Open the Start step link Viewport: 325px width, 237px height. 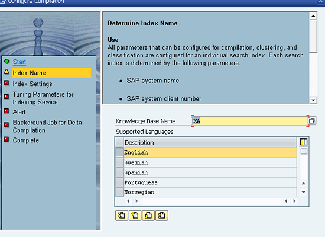point(19,62)
